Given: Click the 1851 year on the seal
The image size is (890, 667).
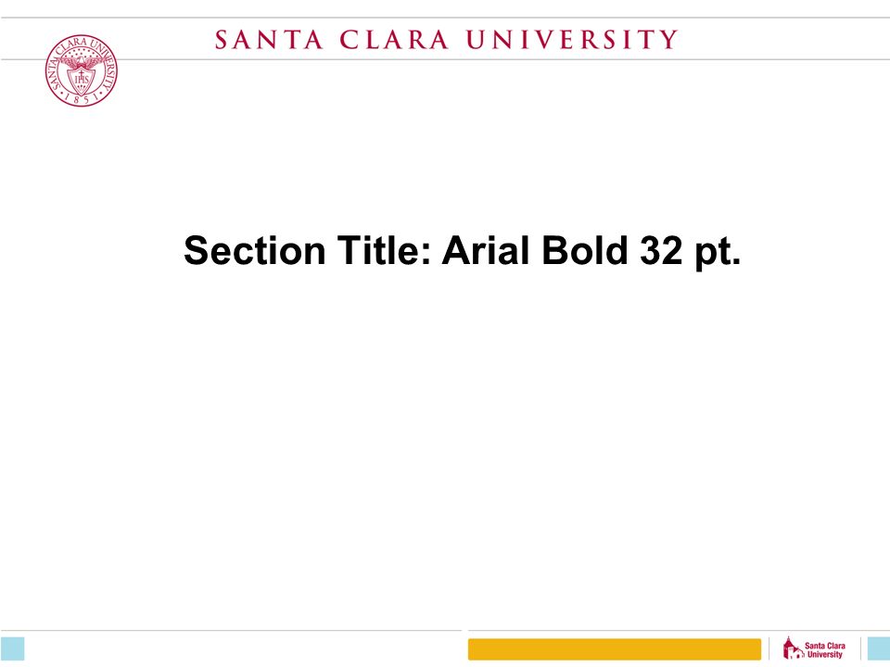Looking at the screenshot, I should (x=82, y=99).
